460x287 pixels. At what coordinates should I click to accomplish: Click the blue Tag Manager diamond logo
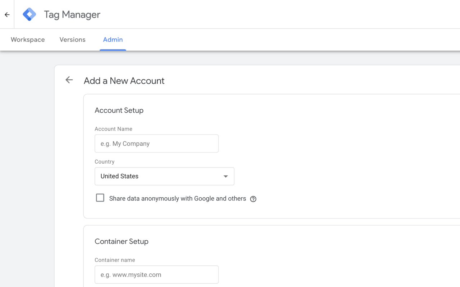click(29, 15)
